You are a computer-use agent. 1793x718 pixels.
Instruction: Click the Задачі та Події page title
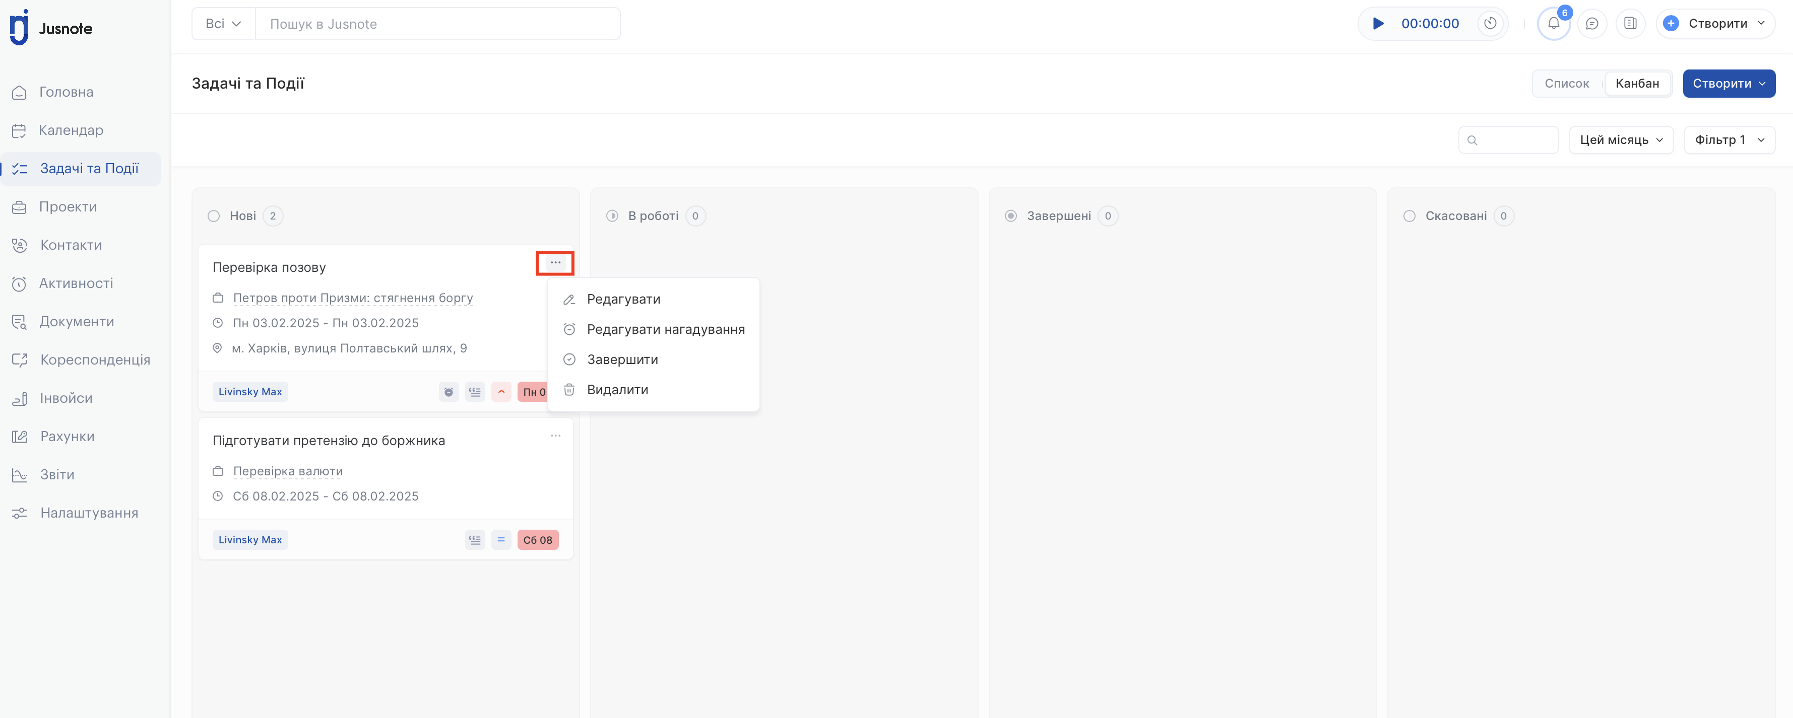coord(248,84)
